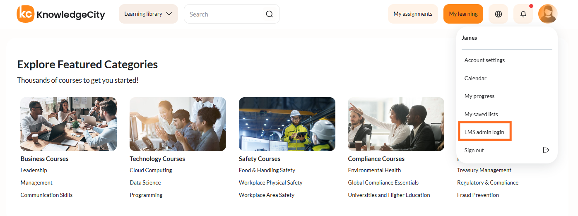The height and width of the screenshot is (216, 578).
Task: Click the James username label
Action: point(470,38)
